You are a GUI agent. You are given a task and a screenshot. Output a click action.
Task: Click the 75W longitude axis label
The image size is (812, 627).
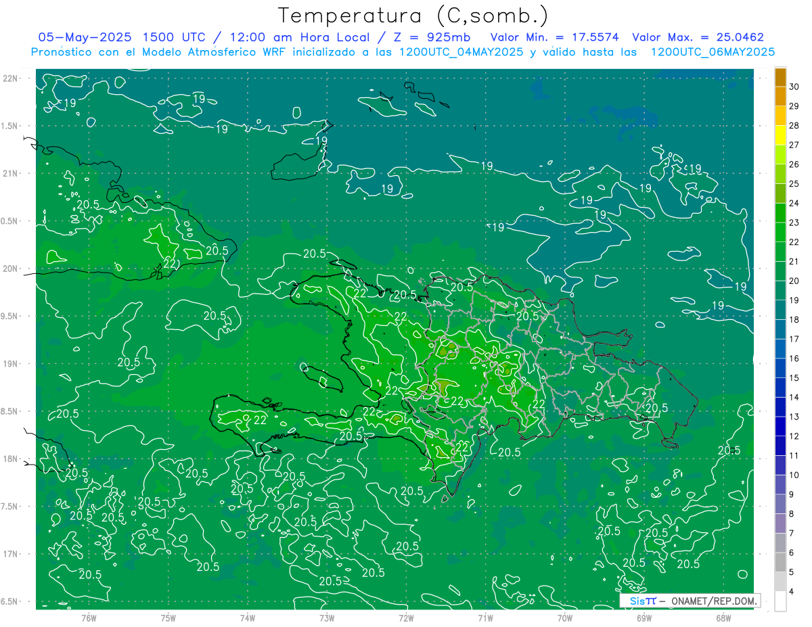tap(168, 618)
